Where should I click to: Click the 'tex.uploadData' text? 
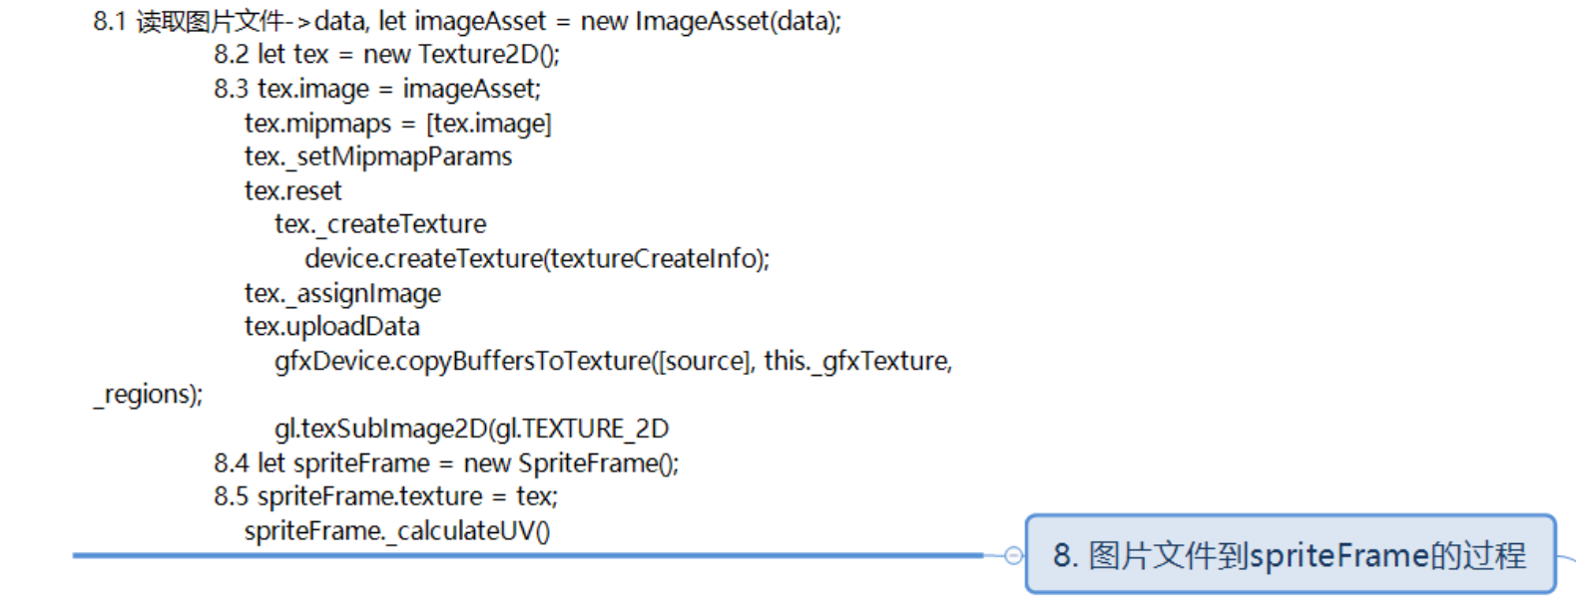pyautogui.click(x=332, y=327)
